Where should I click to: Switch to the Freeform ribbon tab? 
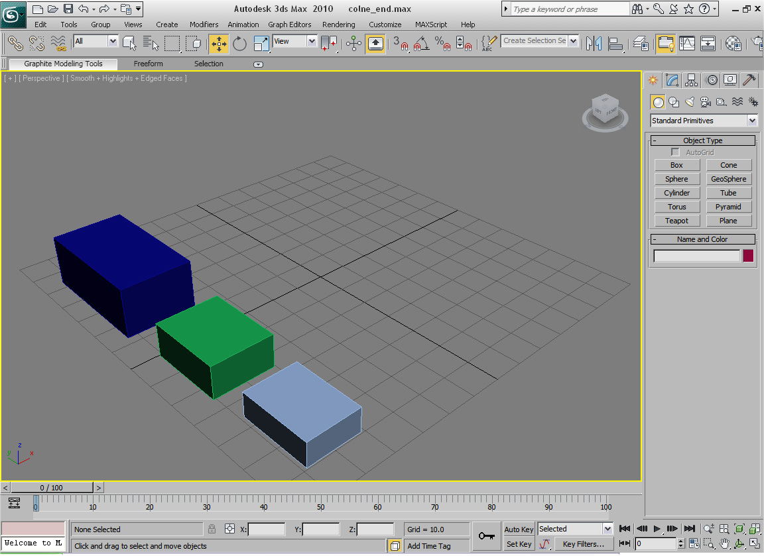[148, 64]
